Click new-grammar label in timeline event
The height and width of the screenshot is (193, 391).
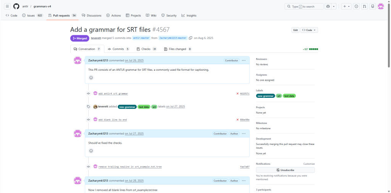(x=127, y=107)
